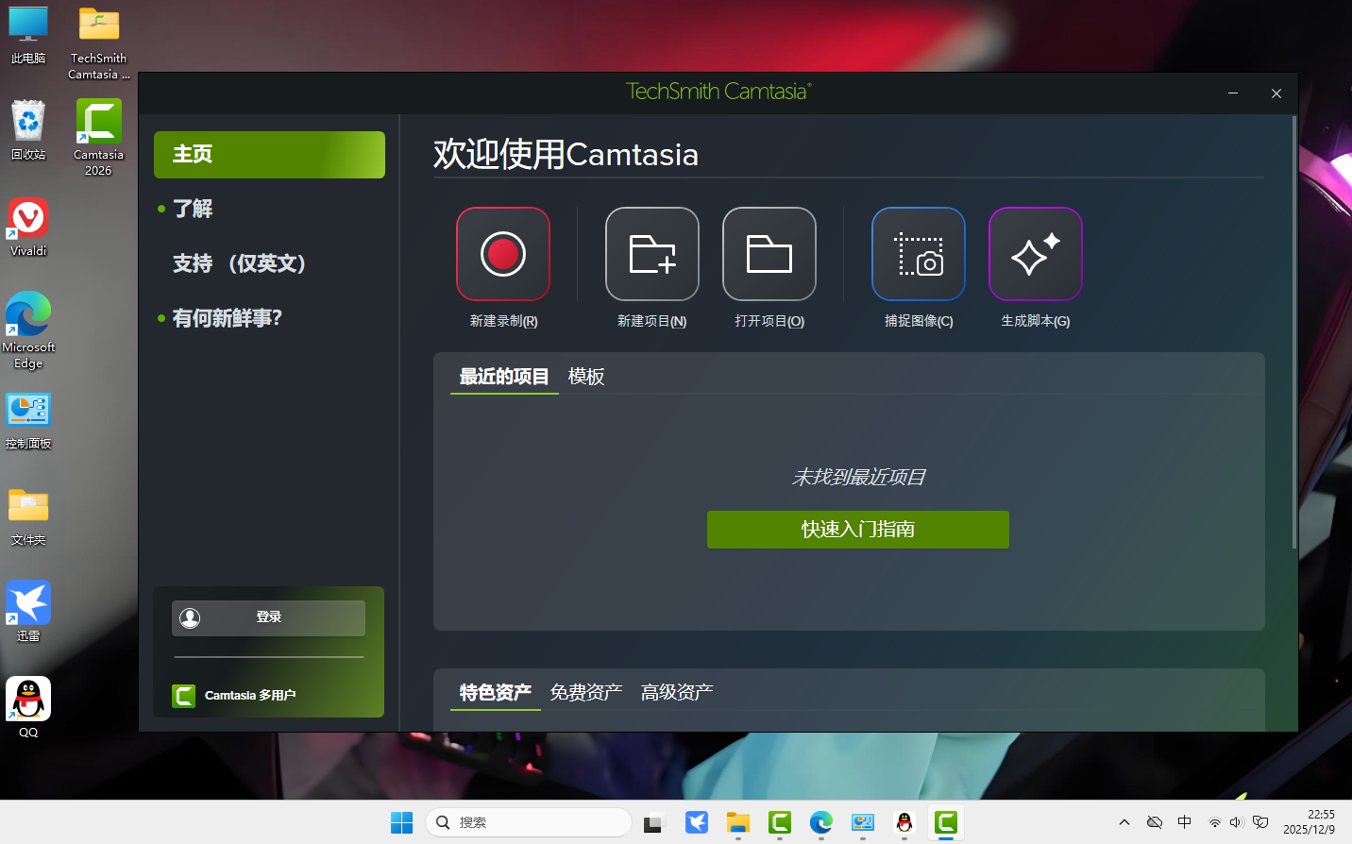The image size is (1352, 844).
Task: Select the QQ desktop shortcut
Action: (x=28, y=708)
